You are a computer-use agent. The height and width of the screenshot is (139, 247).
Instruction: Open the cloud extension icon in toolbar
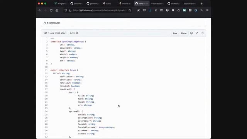point(179,10)
